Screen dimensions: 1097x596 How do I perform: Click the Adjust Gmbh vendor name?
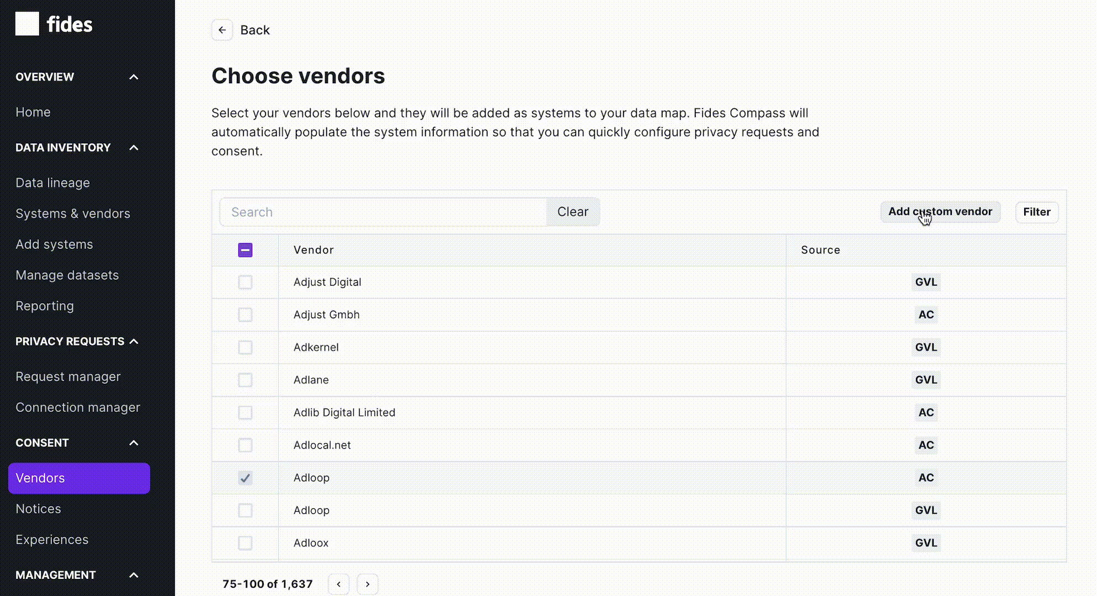point(326,315)
